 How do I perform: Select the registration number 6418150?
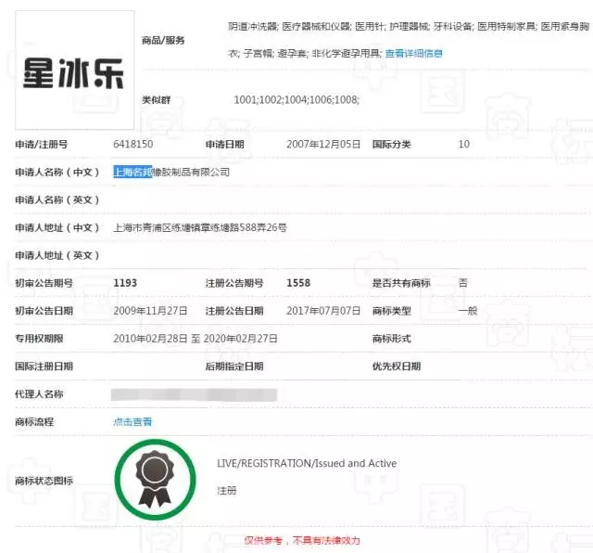[133, 145]
